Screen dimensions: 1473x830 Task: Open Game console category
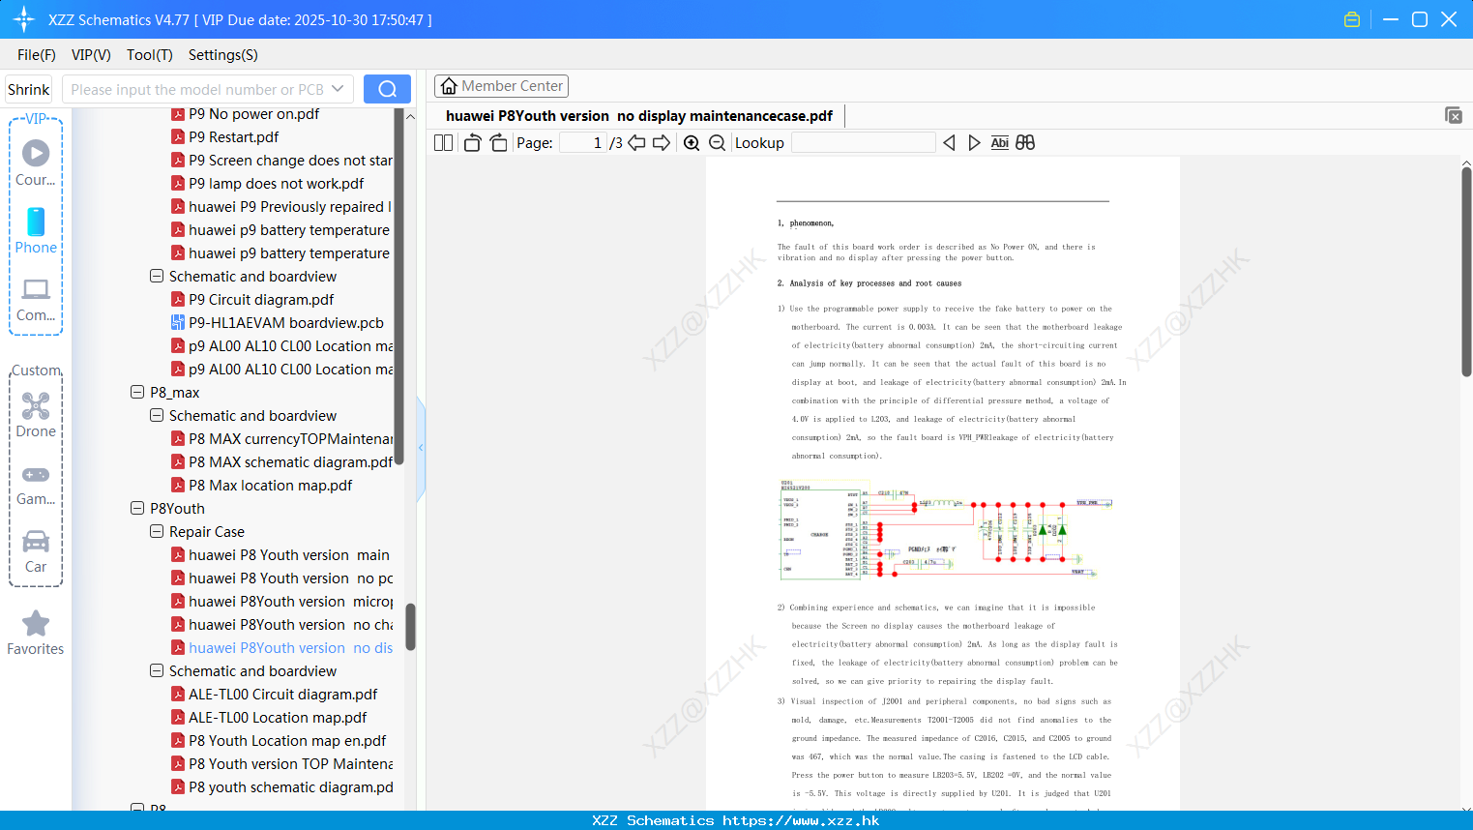36,484
